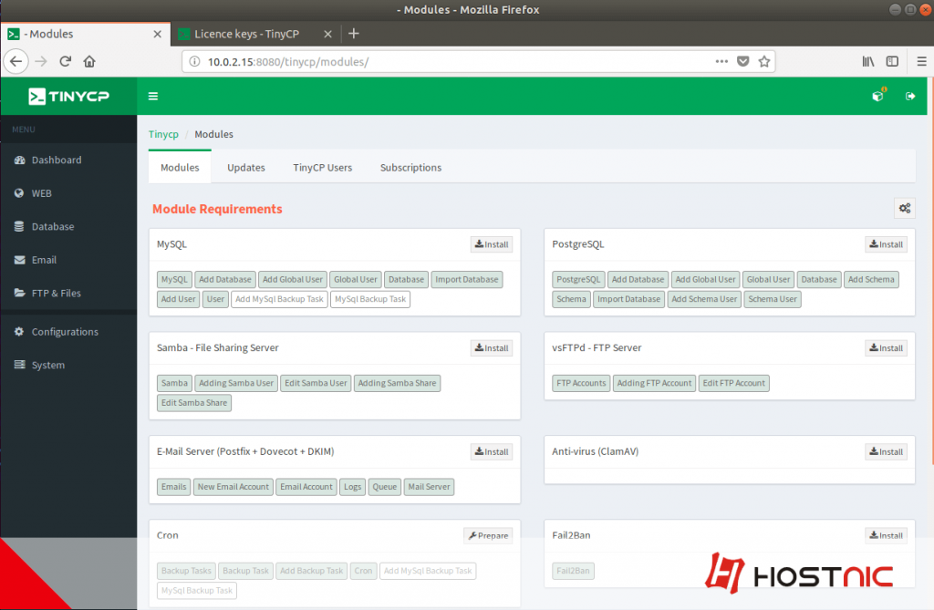Viewport: 934px width, 610px height.
Task: Click the Queue tag under E-Mail Server
Action: pos(384,487)
